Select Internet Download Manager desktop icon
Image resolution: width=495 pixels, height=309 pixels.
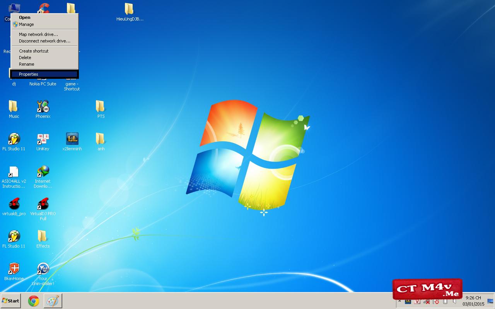tap(43, 172)
